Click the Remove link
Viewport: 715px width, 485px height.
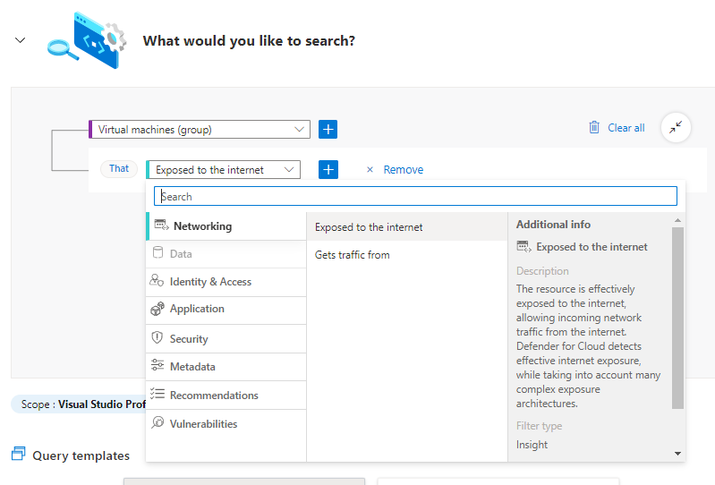(x=403, y=170)
